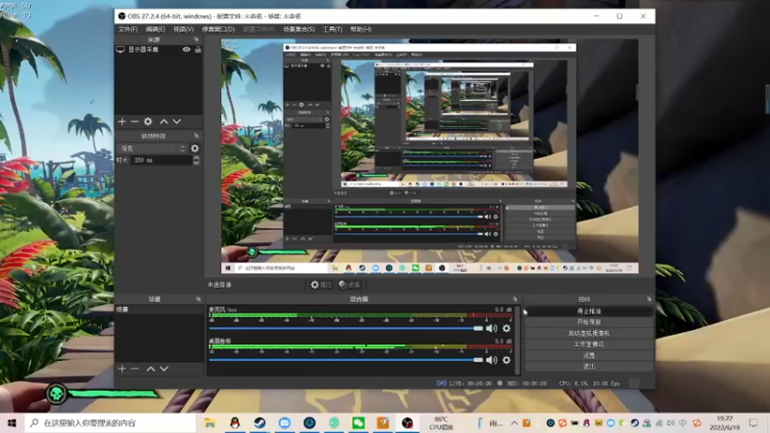The image size is (770, 433).
Task: Move source down in Sources list
Action: click(x=177, y=121)
